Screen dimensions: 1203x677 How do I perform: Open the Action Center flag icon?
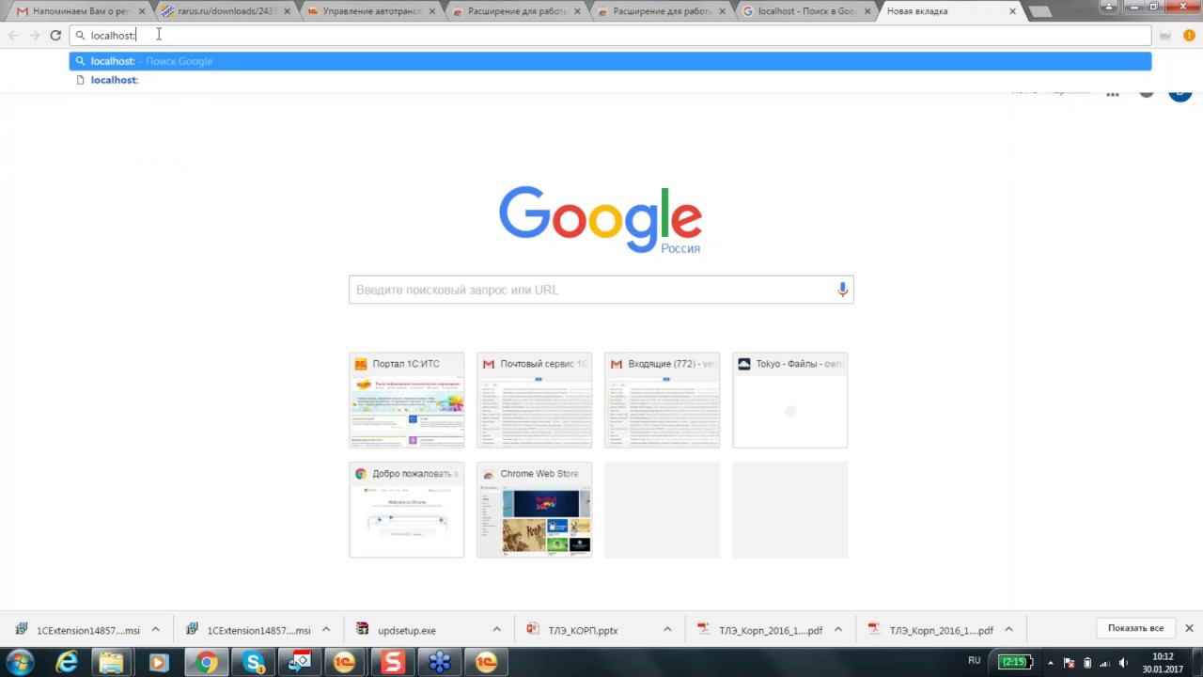click(1070, 662)
